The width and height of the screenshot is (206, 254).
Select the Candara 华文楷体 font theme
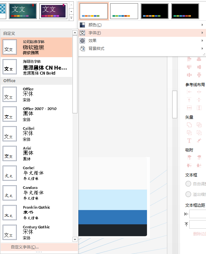point(36,193)
